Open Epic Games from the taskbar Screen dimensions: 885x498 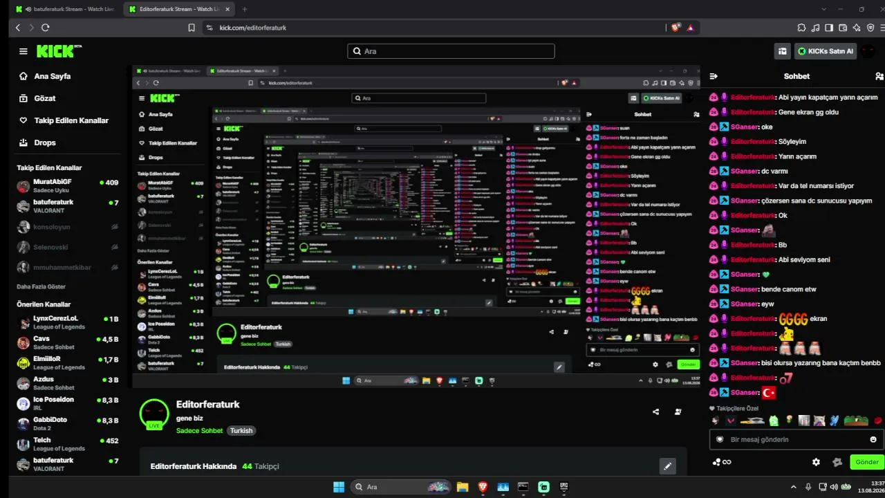(564, 487)
